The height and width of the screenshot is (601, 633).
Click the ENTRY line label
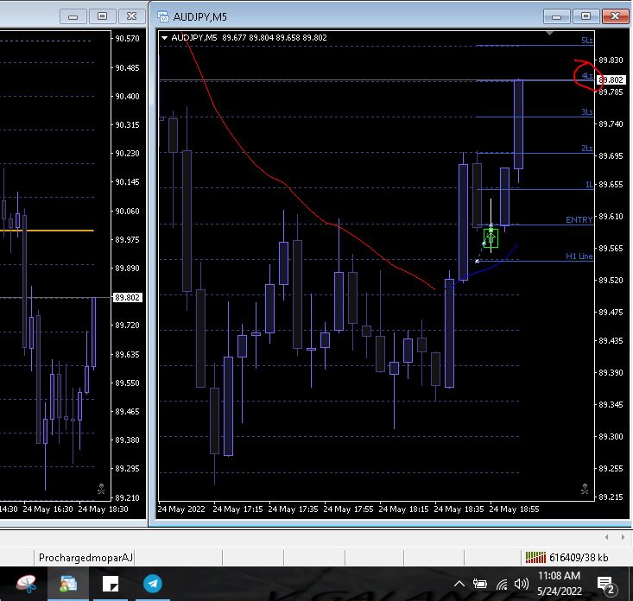point(579,220)
